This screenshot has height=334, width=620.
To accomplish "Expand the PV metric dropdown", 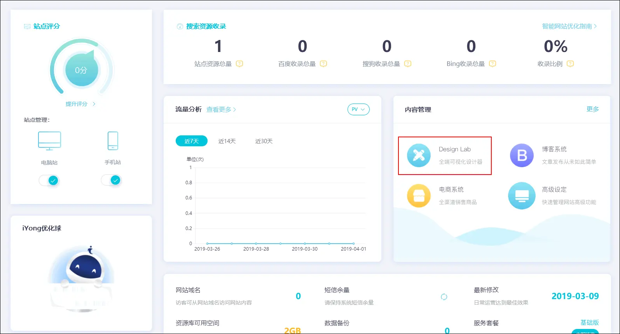I will pos(358,109).
